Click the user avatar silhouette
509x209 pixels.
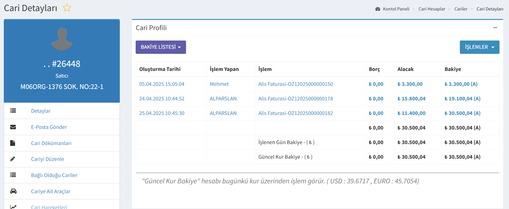click(x=62, y=39)
